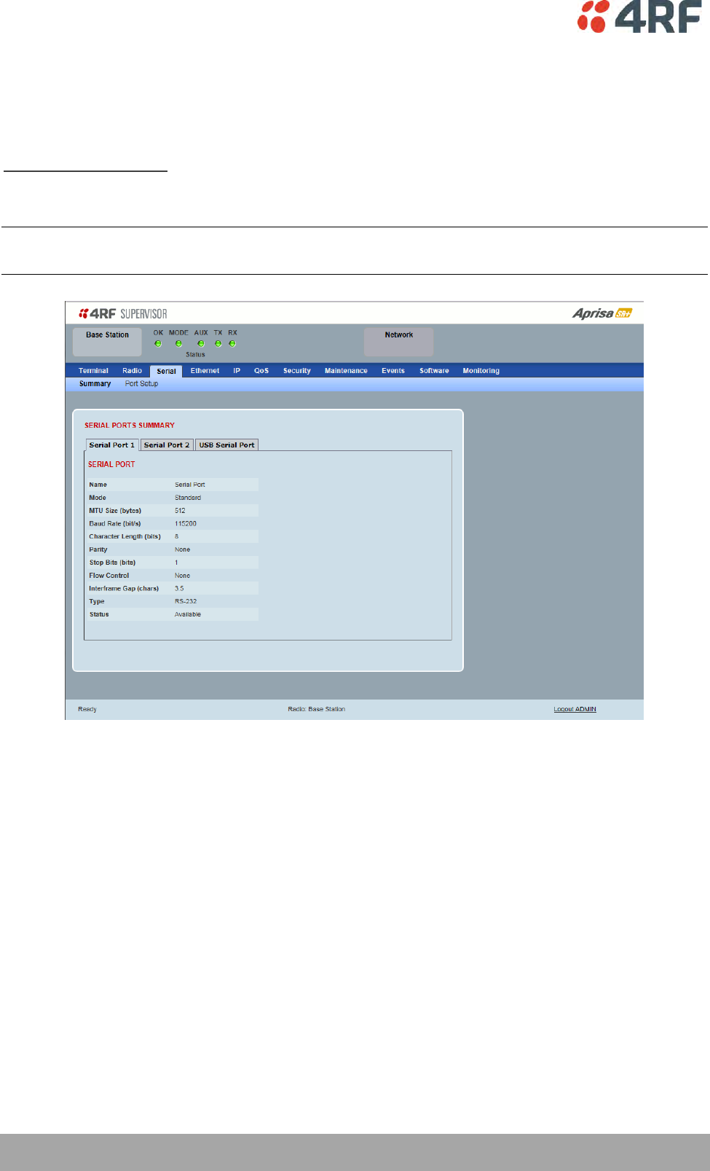Viewport: 710px width, 1171px height.
Task: Open the Security menu
Action: (297, 371)
